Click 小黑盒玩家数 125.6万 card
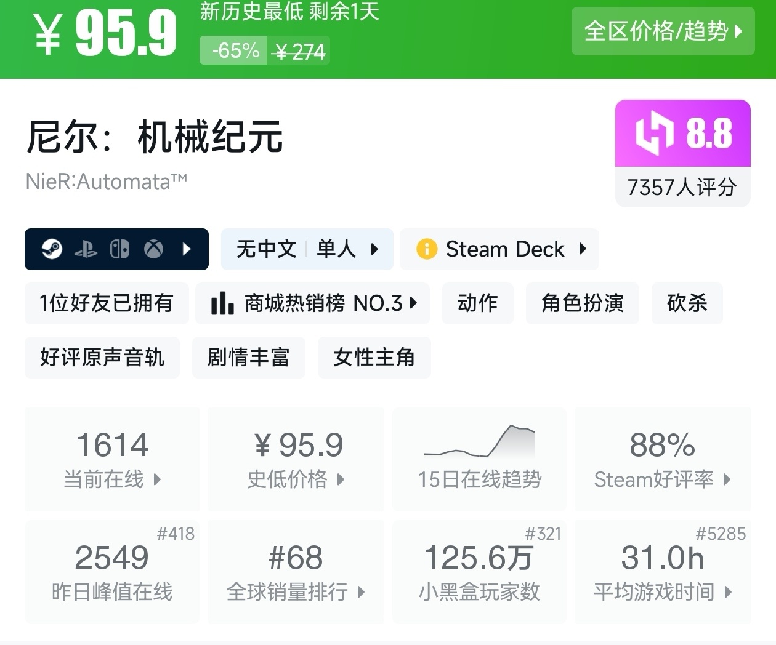The height and width of the screenshot is (645, 776). [x=479, y=572]
